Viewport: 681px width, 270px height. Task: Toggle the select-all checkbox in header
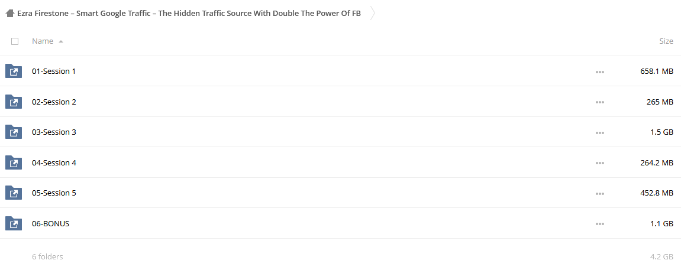click(x=15, y=41)
